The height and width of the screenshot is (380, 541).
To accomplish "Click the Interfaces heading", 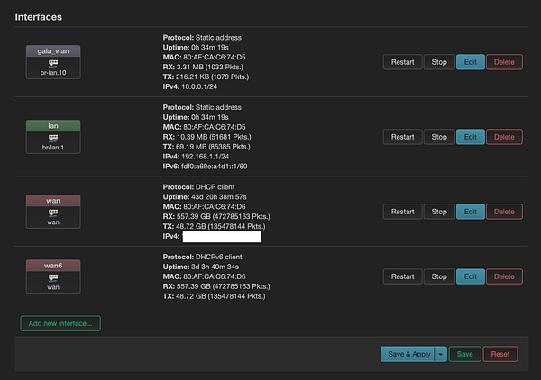I will click(x=38, y=17).
